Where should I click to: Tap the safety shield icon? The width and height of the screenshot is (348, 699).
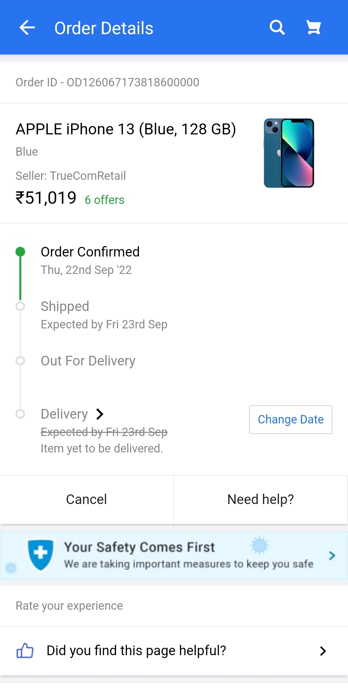coord(41,555)
